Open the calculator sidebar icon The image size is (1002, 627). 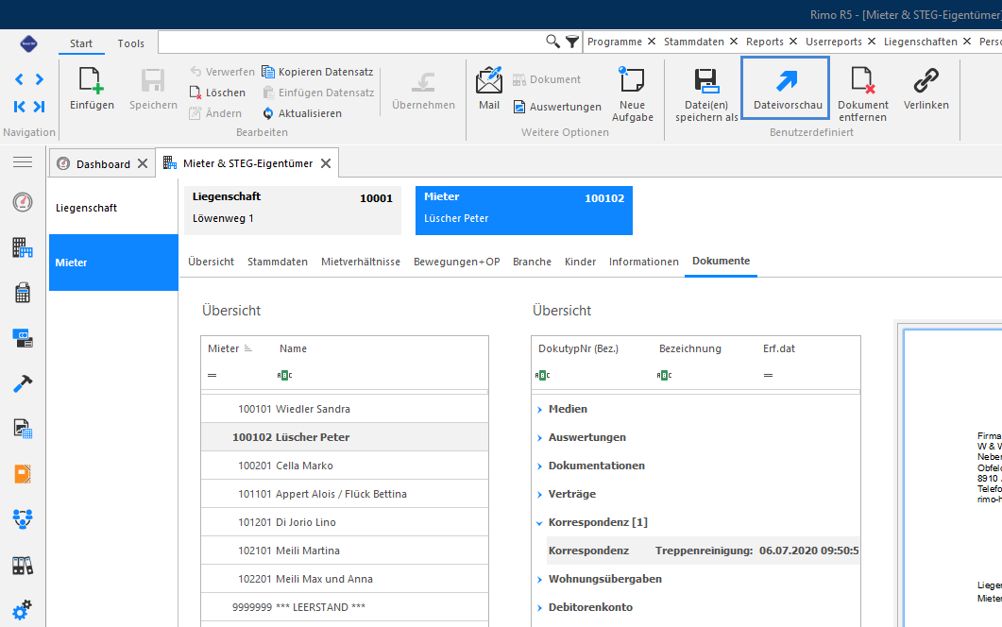coord(23,293)
